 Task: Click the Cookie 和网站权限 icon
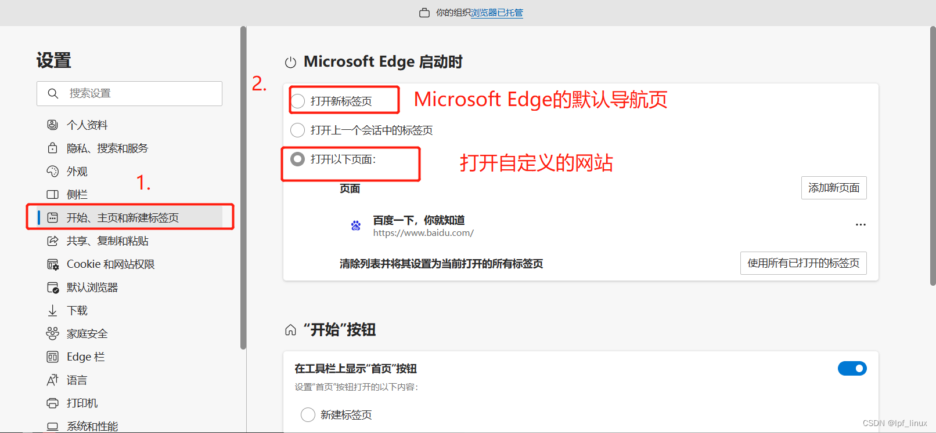click(x=52, y=264)
